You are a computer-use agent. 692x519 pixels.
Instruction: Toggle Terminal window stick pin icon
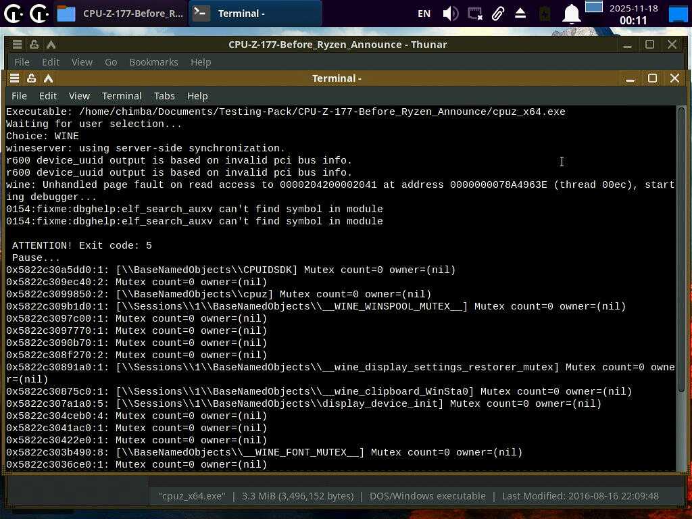pos(31,78)
